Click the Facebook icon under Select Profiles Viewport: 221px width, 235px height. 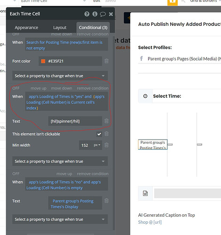[x=142, y=59]
